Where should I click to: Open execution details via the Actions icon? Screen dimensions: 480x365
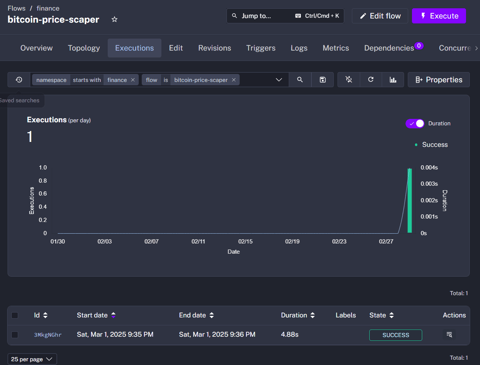point(449,334)
